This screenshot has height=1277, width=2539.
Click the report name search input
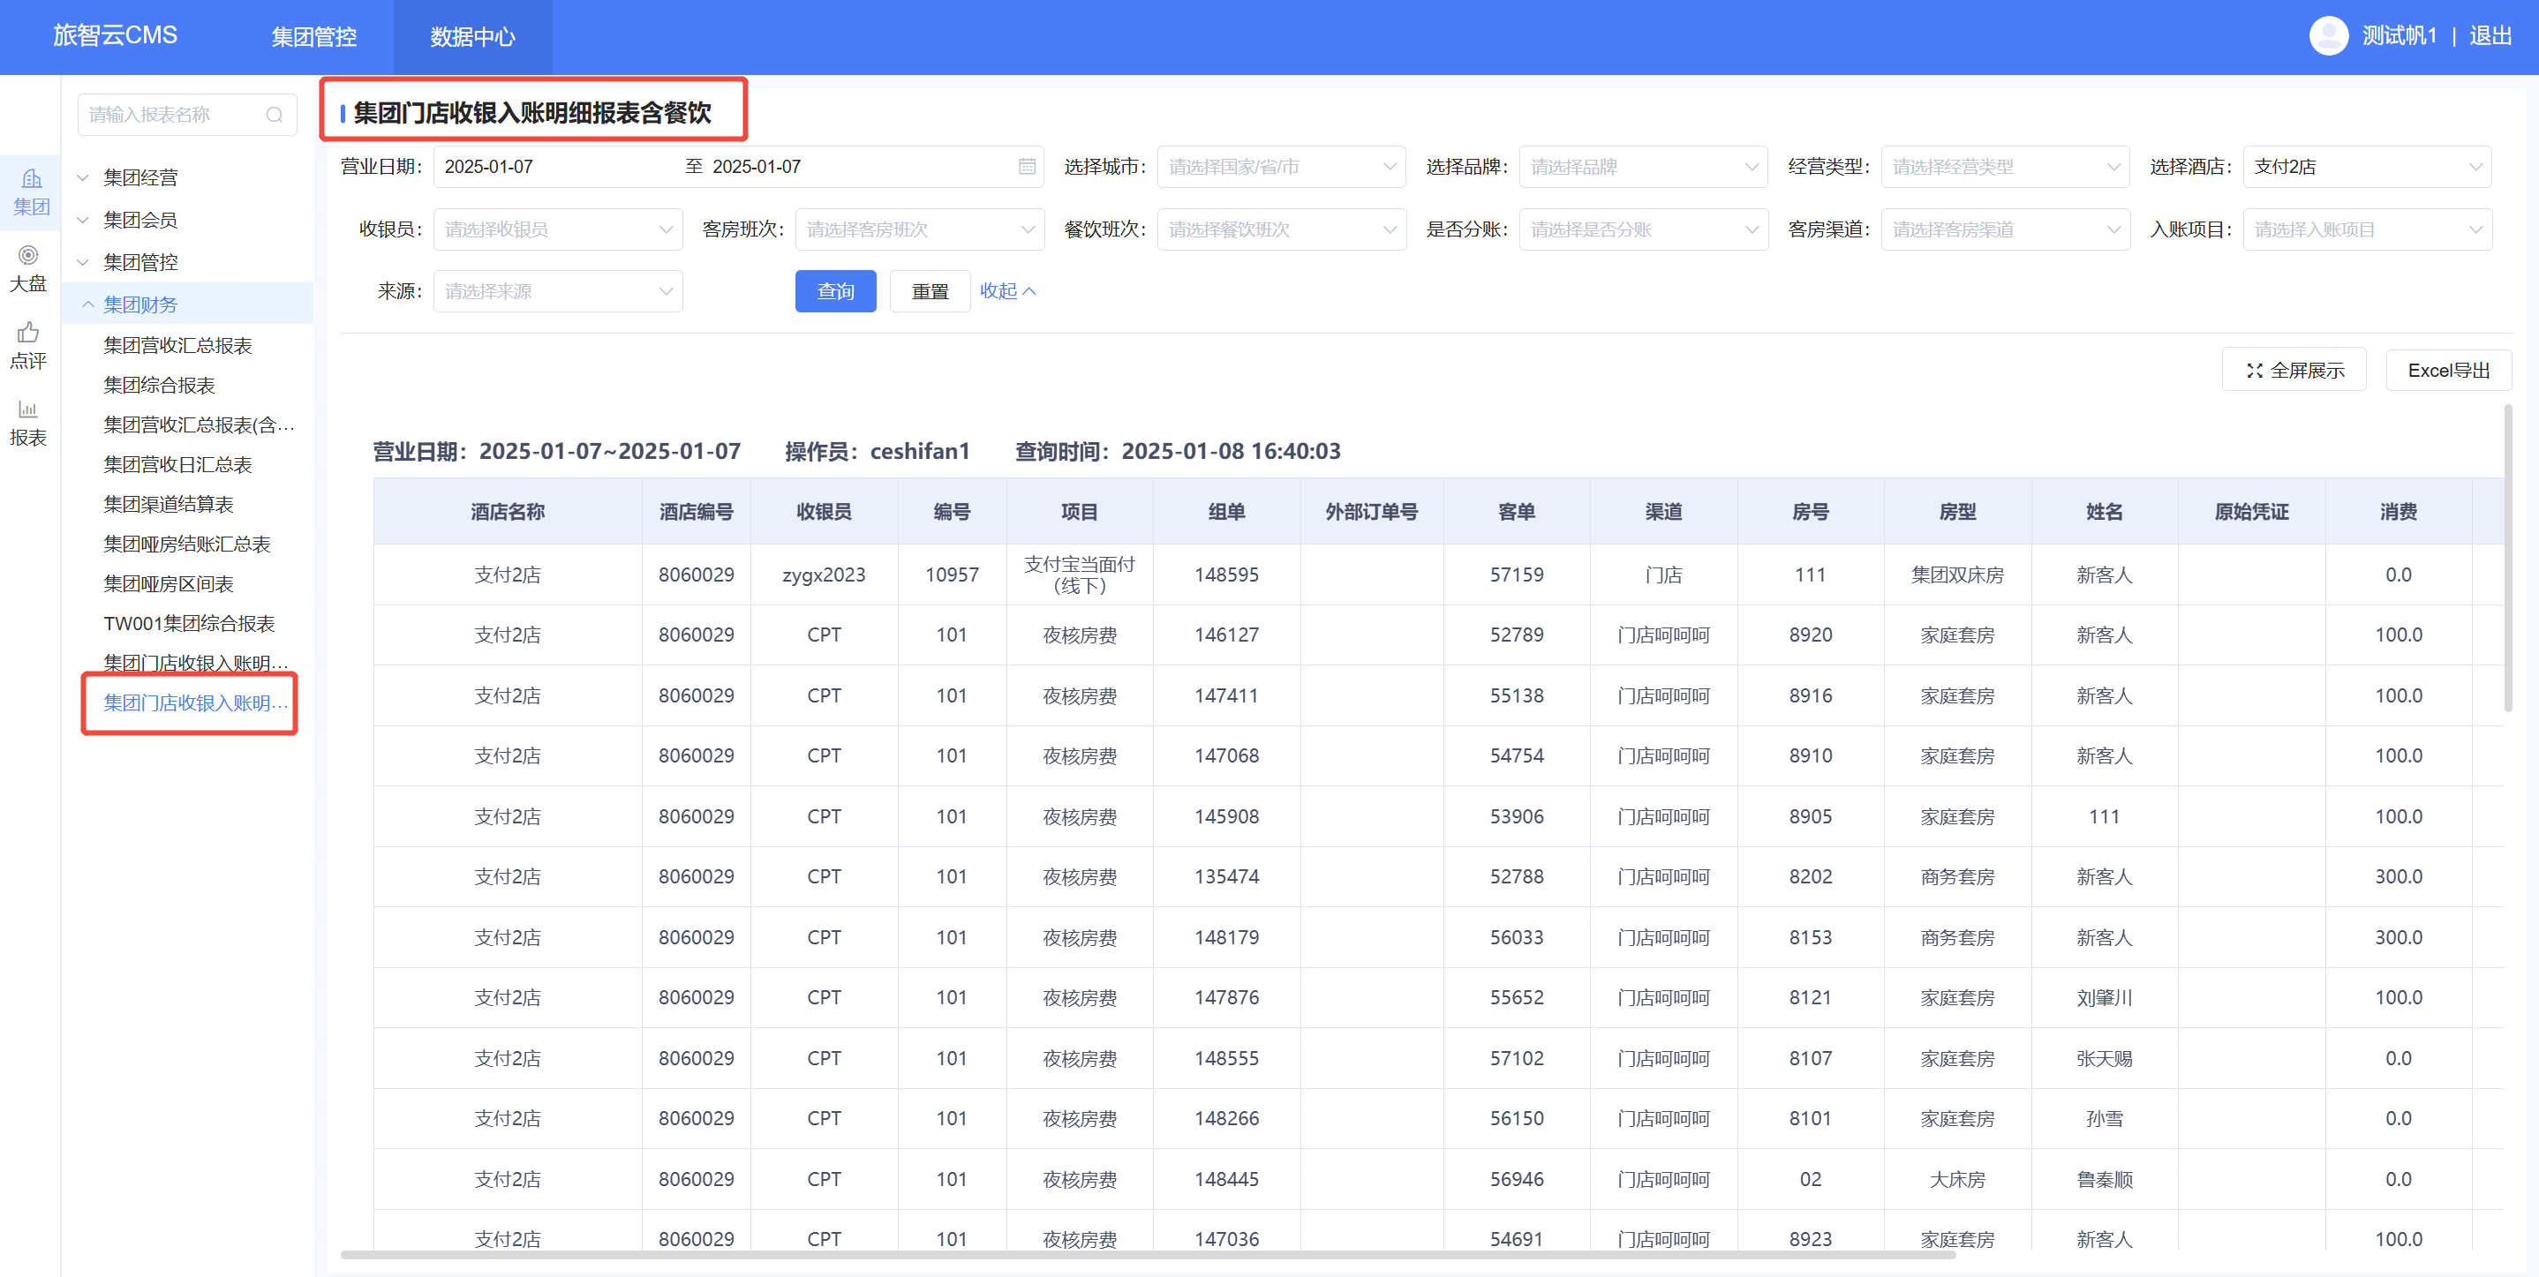coord(186,116)
